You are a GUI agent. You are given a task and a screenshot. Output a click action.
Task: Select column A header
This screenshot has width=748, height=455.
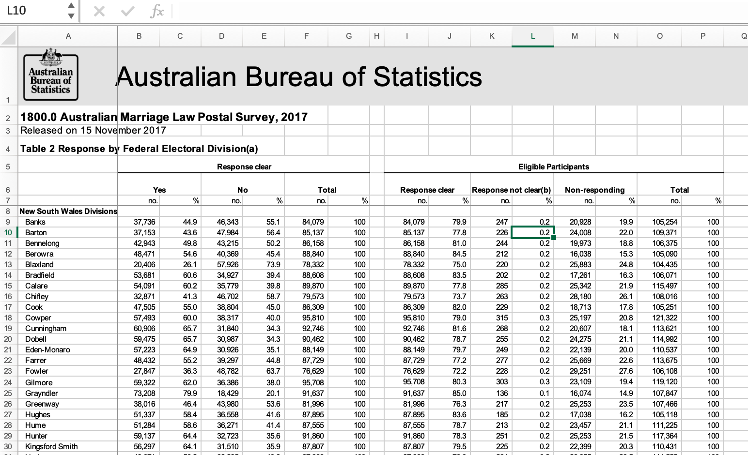68,36
